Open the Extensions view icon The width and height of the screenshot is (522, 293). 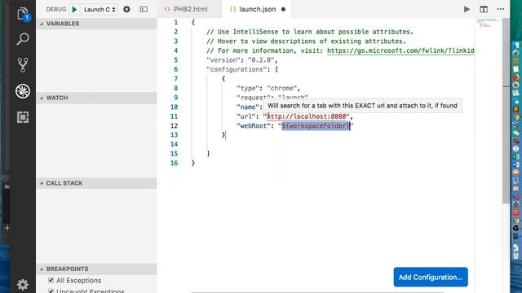coord(23,117)
